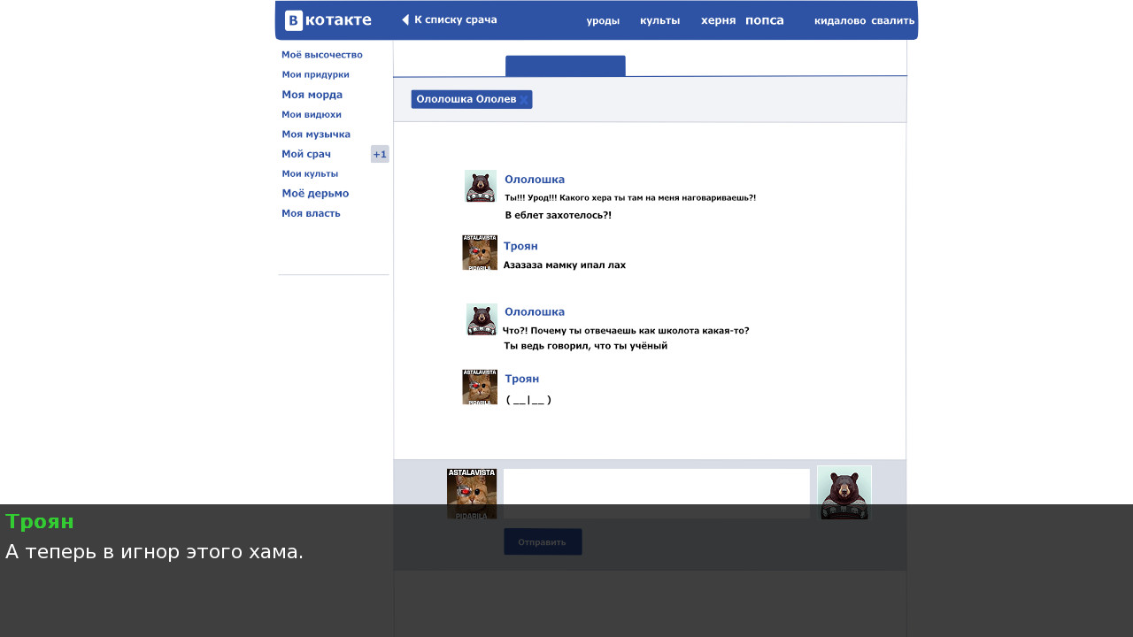Click the large cat avatar beside input field
Image resolution: width=1133 pixels, height=637 pixels.
pyautogui.click(x=472, y=493)
